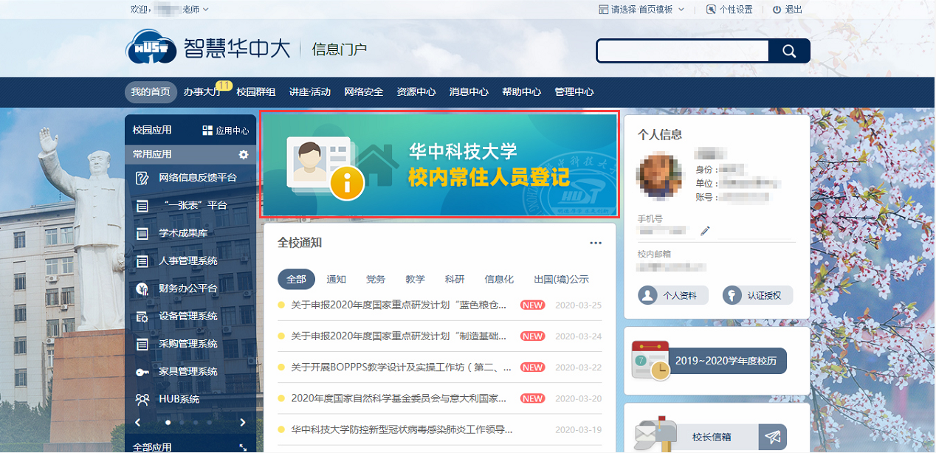Go to next page of 常用应用
The width and height of the screenshot is (936, 453).
[243, 423]
